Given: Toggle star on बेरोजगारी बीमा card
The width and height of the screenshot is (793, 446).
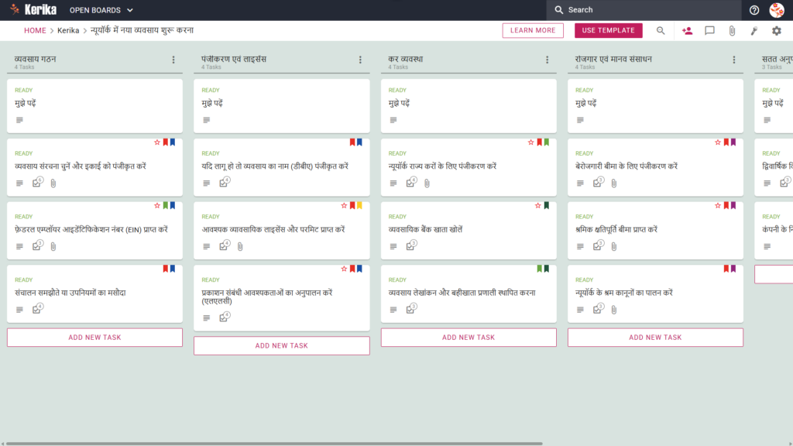Looking at the screenshot, I should click(x=718, y=142).
